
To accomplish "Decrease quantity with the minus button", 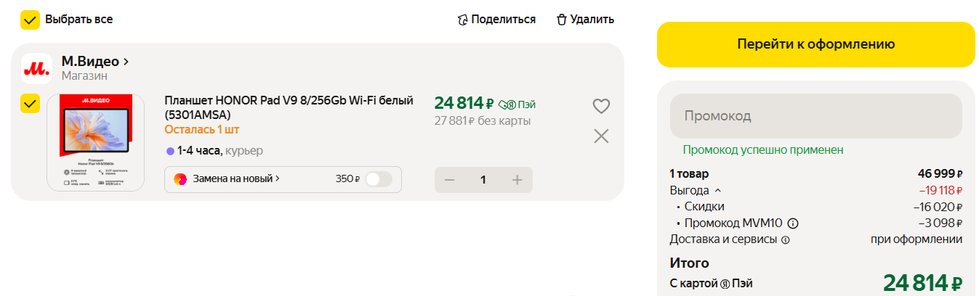I will (x=449, y=180).
